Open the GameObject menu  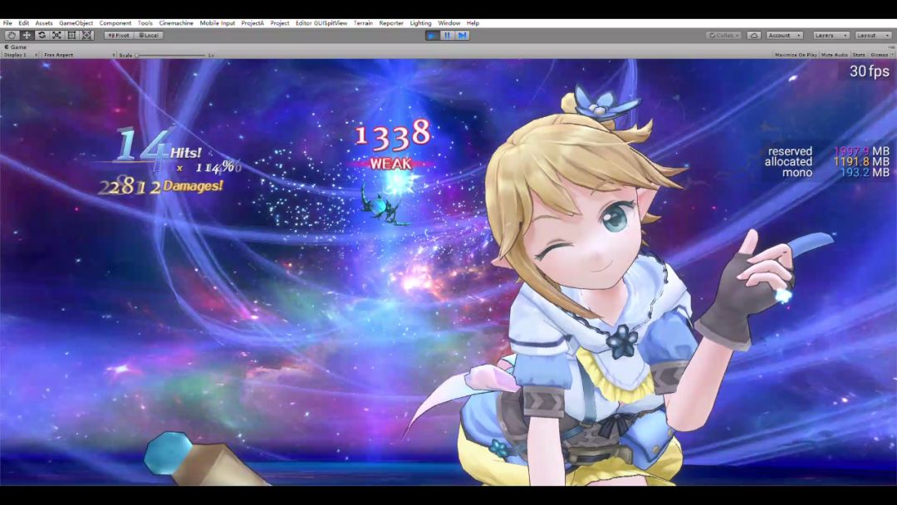coord(76,23)
